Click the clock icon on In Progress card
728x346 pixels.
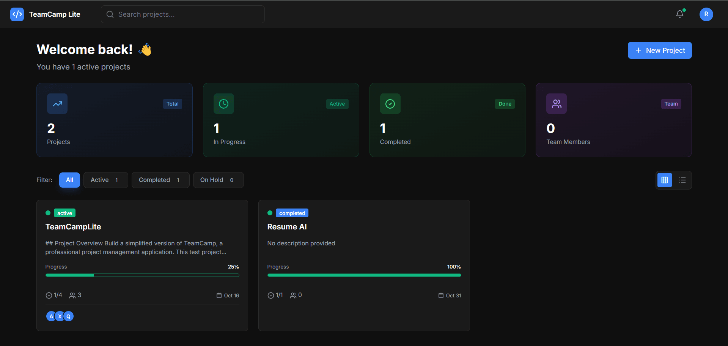pyautogui.click(x=224, y=104)
